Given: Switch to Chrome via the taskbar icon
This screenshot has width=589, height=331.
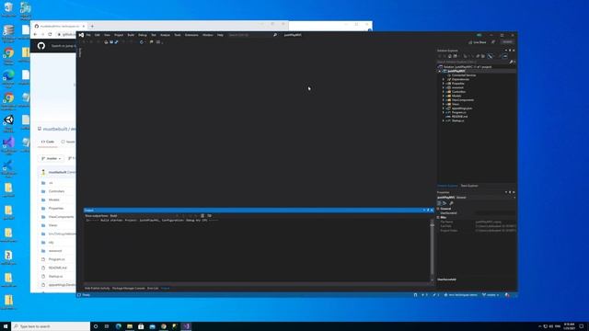Looking at the screenshot, I should [x=164, y=326].
